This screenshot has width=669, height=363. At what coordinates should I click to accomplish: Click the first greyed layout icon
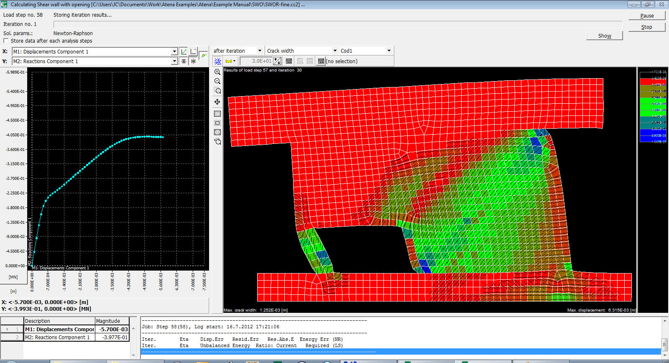pyautogui.click(x=300, y=61)
